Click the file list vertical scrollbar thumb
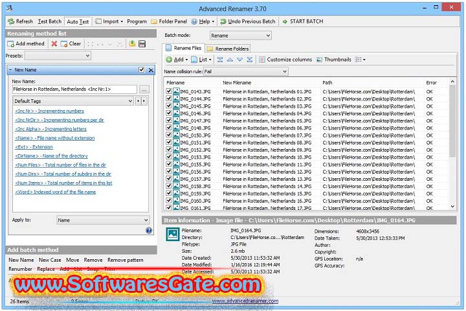The height and width of the screenshot is (311, 466). tap(452, 121)
